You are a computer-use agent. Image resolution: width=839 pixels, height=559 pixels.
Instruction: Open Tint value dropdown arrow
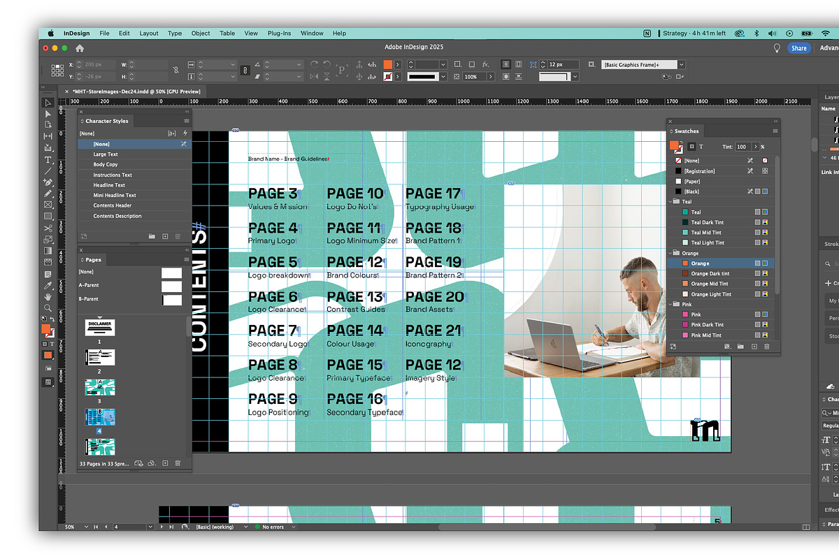[754, 147]
